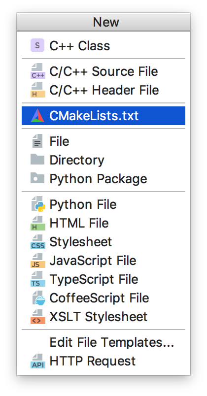207x396 pixels.
Task: Create a new plain File
Action: [x=103, y=141]
